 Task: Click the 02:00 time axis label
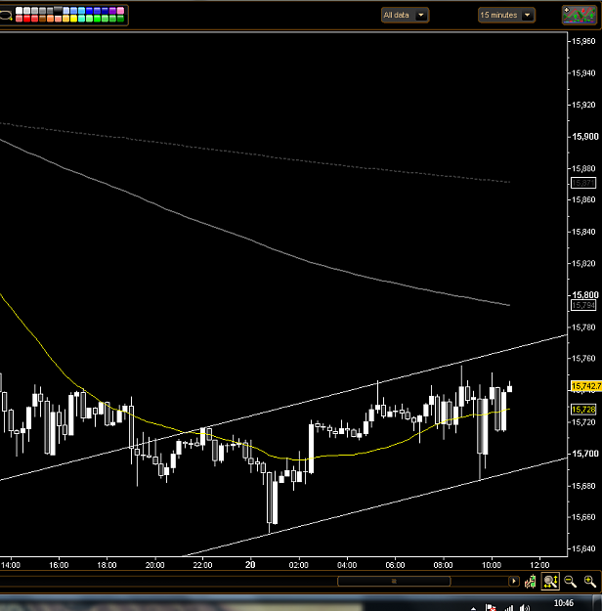pos(298,565)
